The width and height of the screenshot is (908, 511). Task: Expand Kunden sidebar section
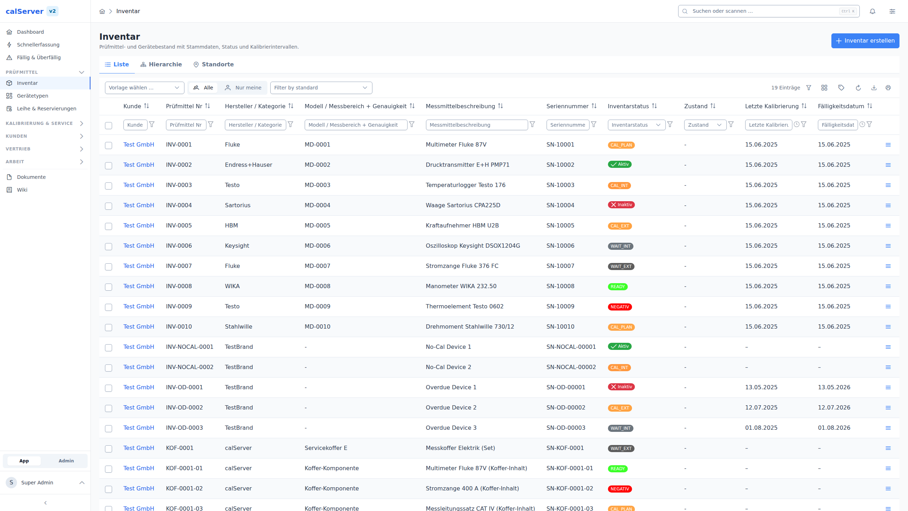point(45,136)
